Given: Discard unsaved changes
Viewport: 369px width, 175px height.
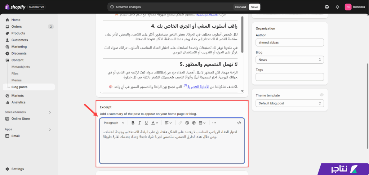Looking at the screenshot, I should point(240,7).
